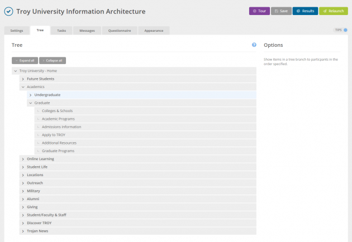
Task: Click the Future Students label
Action: pos(40,79)
